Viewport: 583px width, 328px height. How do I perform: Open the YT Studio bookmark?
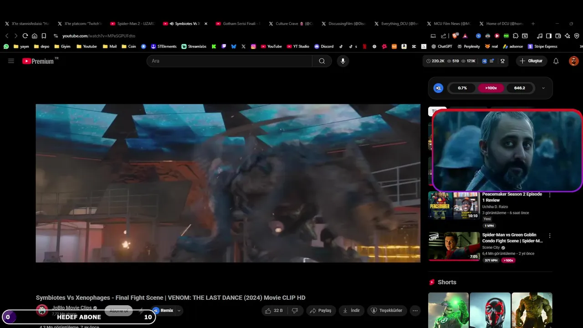tap(298, 46)
